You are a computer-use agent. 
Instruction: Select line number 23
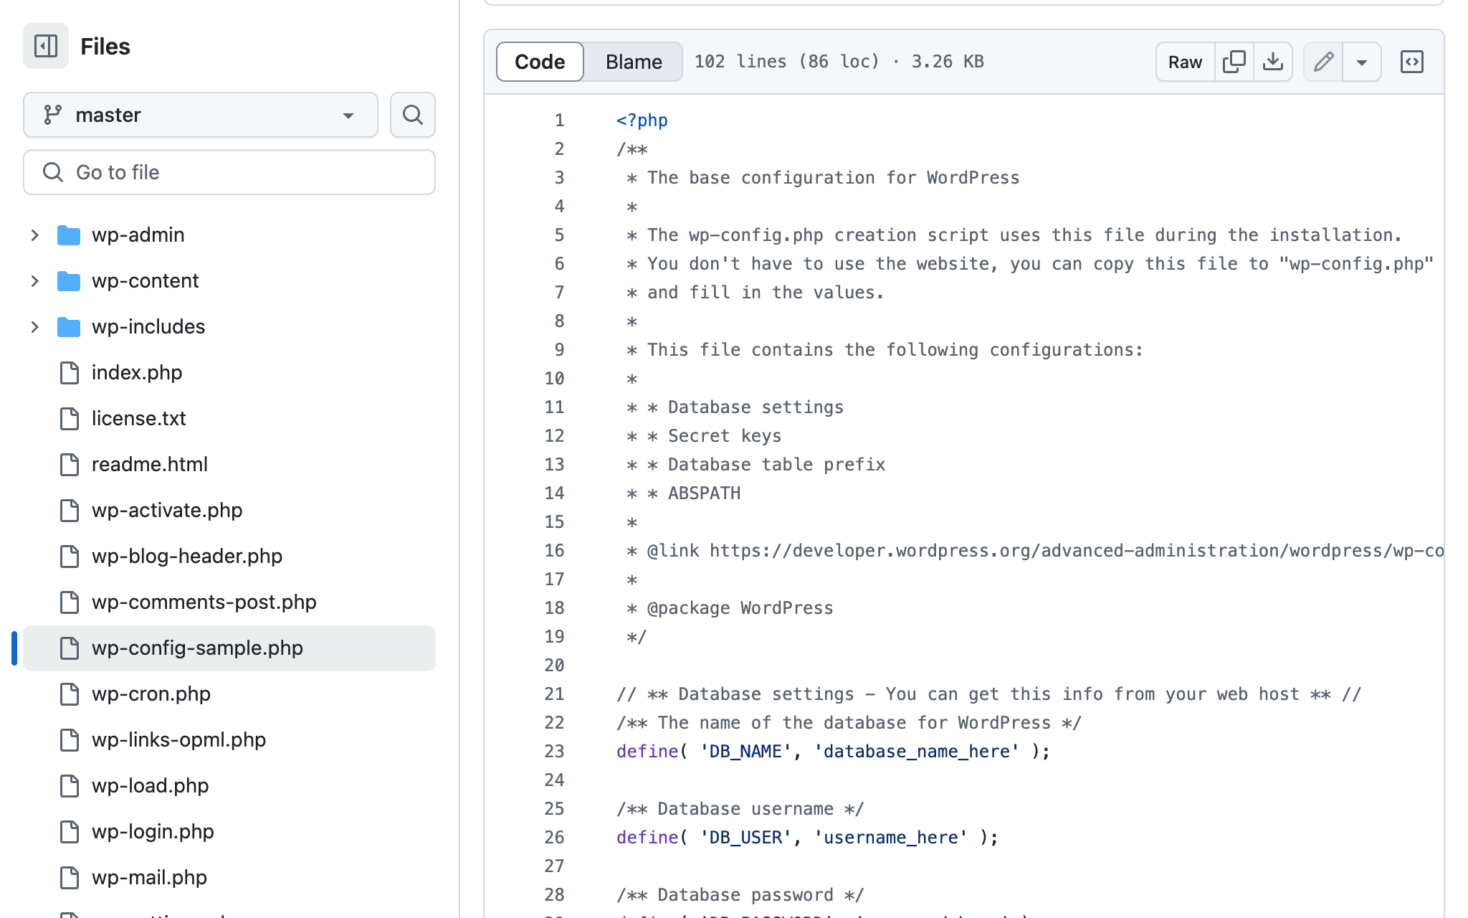tap(554, 752)
